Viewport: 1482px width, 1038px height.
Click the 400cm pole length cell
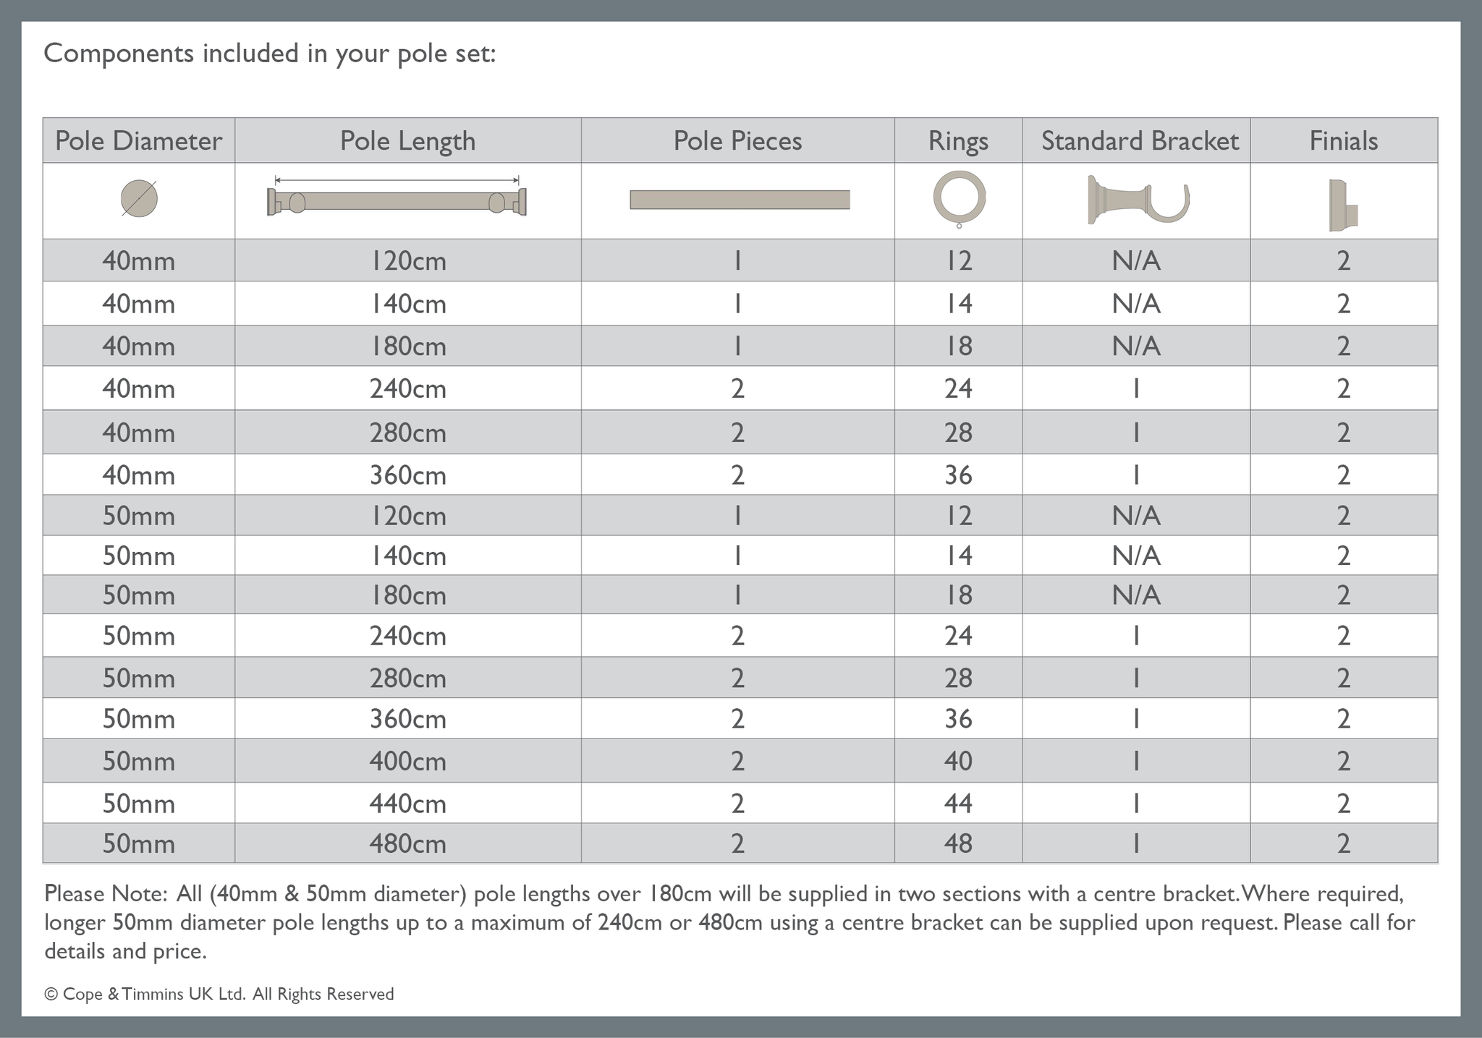pyautogui.click(x=408, y=761)
